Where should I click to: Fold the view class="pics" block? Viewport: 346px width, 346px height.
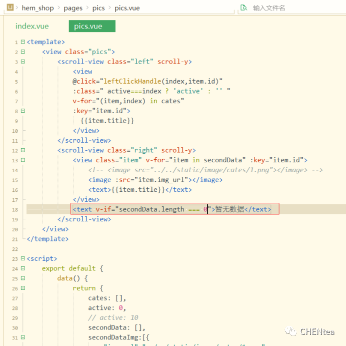(x=22, y=52)
